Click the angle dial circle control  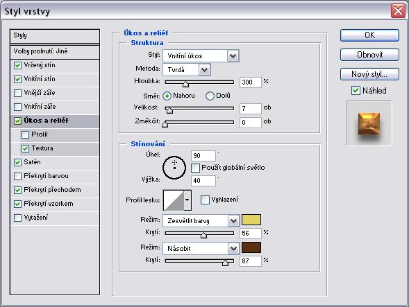click(x=174, y=168)
